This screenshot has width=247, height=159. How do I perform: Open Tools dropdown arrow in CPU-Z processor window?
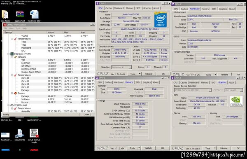click(140, 74)
